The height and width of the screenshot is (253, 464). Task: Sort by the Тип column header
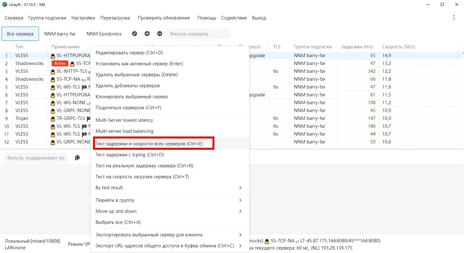pyautogui.click(x=19, y=47)
